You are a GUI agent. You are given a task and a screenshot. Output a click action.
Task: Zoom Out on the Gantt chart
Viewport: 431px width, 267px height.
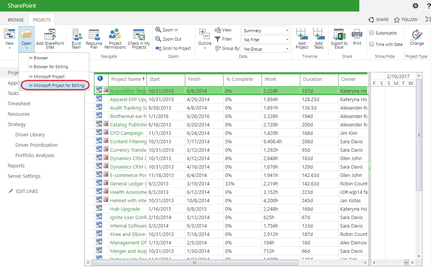point(168,39)
